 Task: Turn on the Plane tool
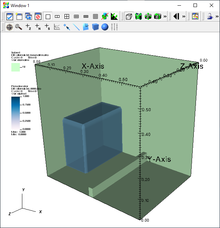click(x=86, y=27)
